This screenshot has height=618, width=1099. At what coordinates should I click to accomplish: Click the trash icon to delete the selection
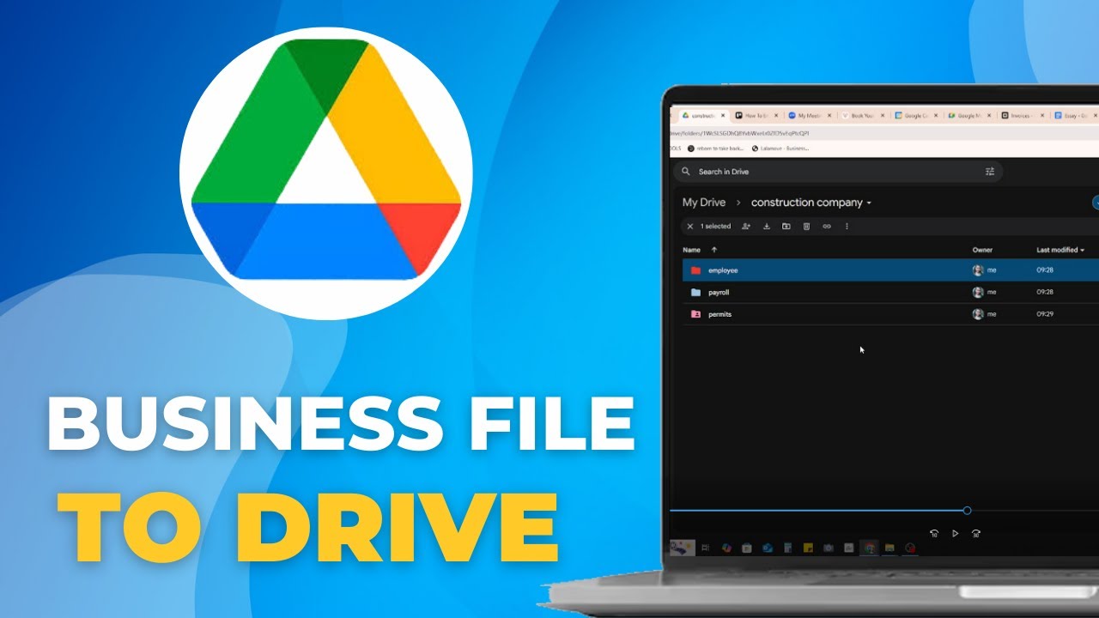(806, 227)
